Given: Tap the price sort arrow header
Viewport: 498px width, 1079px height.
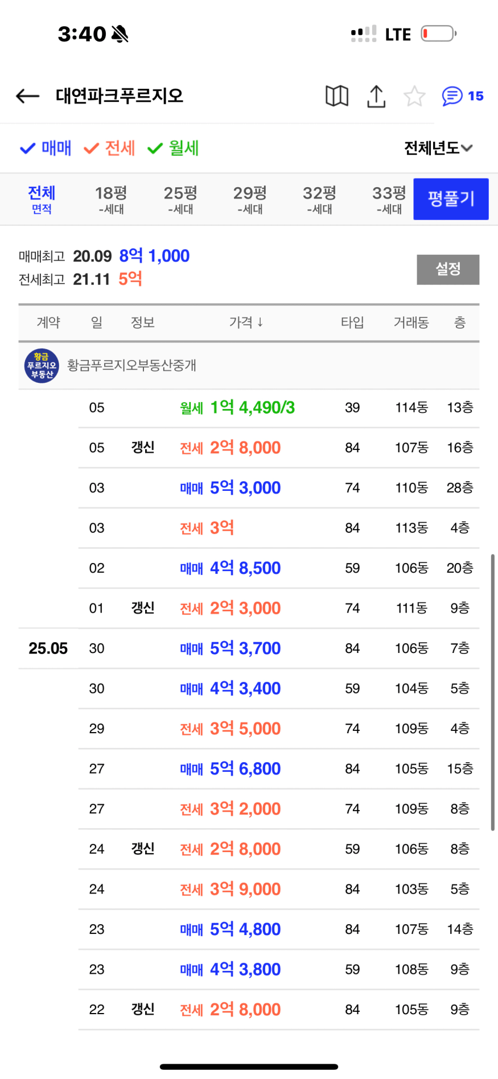Looking at the screenshot, I should click(246, 323).
